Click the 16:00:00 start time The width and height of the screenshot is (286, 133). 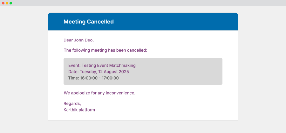(x=89, y=78)
